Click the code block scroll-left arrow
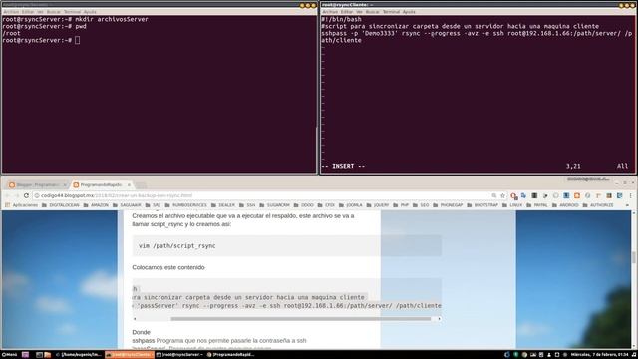This screenshot has width=638, height=359. click(x=136, y=319)
